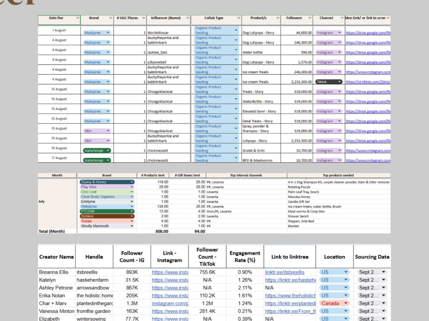Expand the Malsipree brand dropdown for Worldofoscar
The height and width of the screenshot is (321, 429).
[x=108, y=33]
